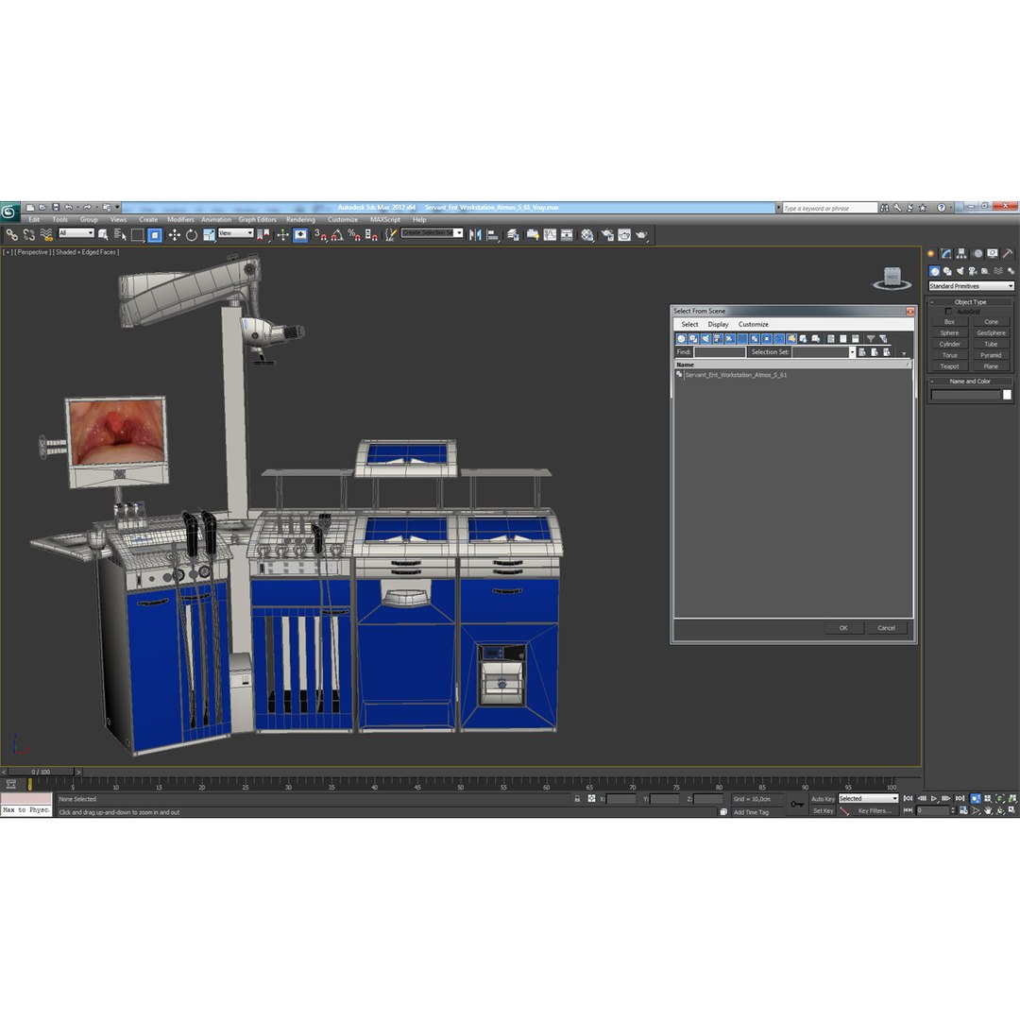
Task: Click the Align tool icon
Action: (492, 235)
